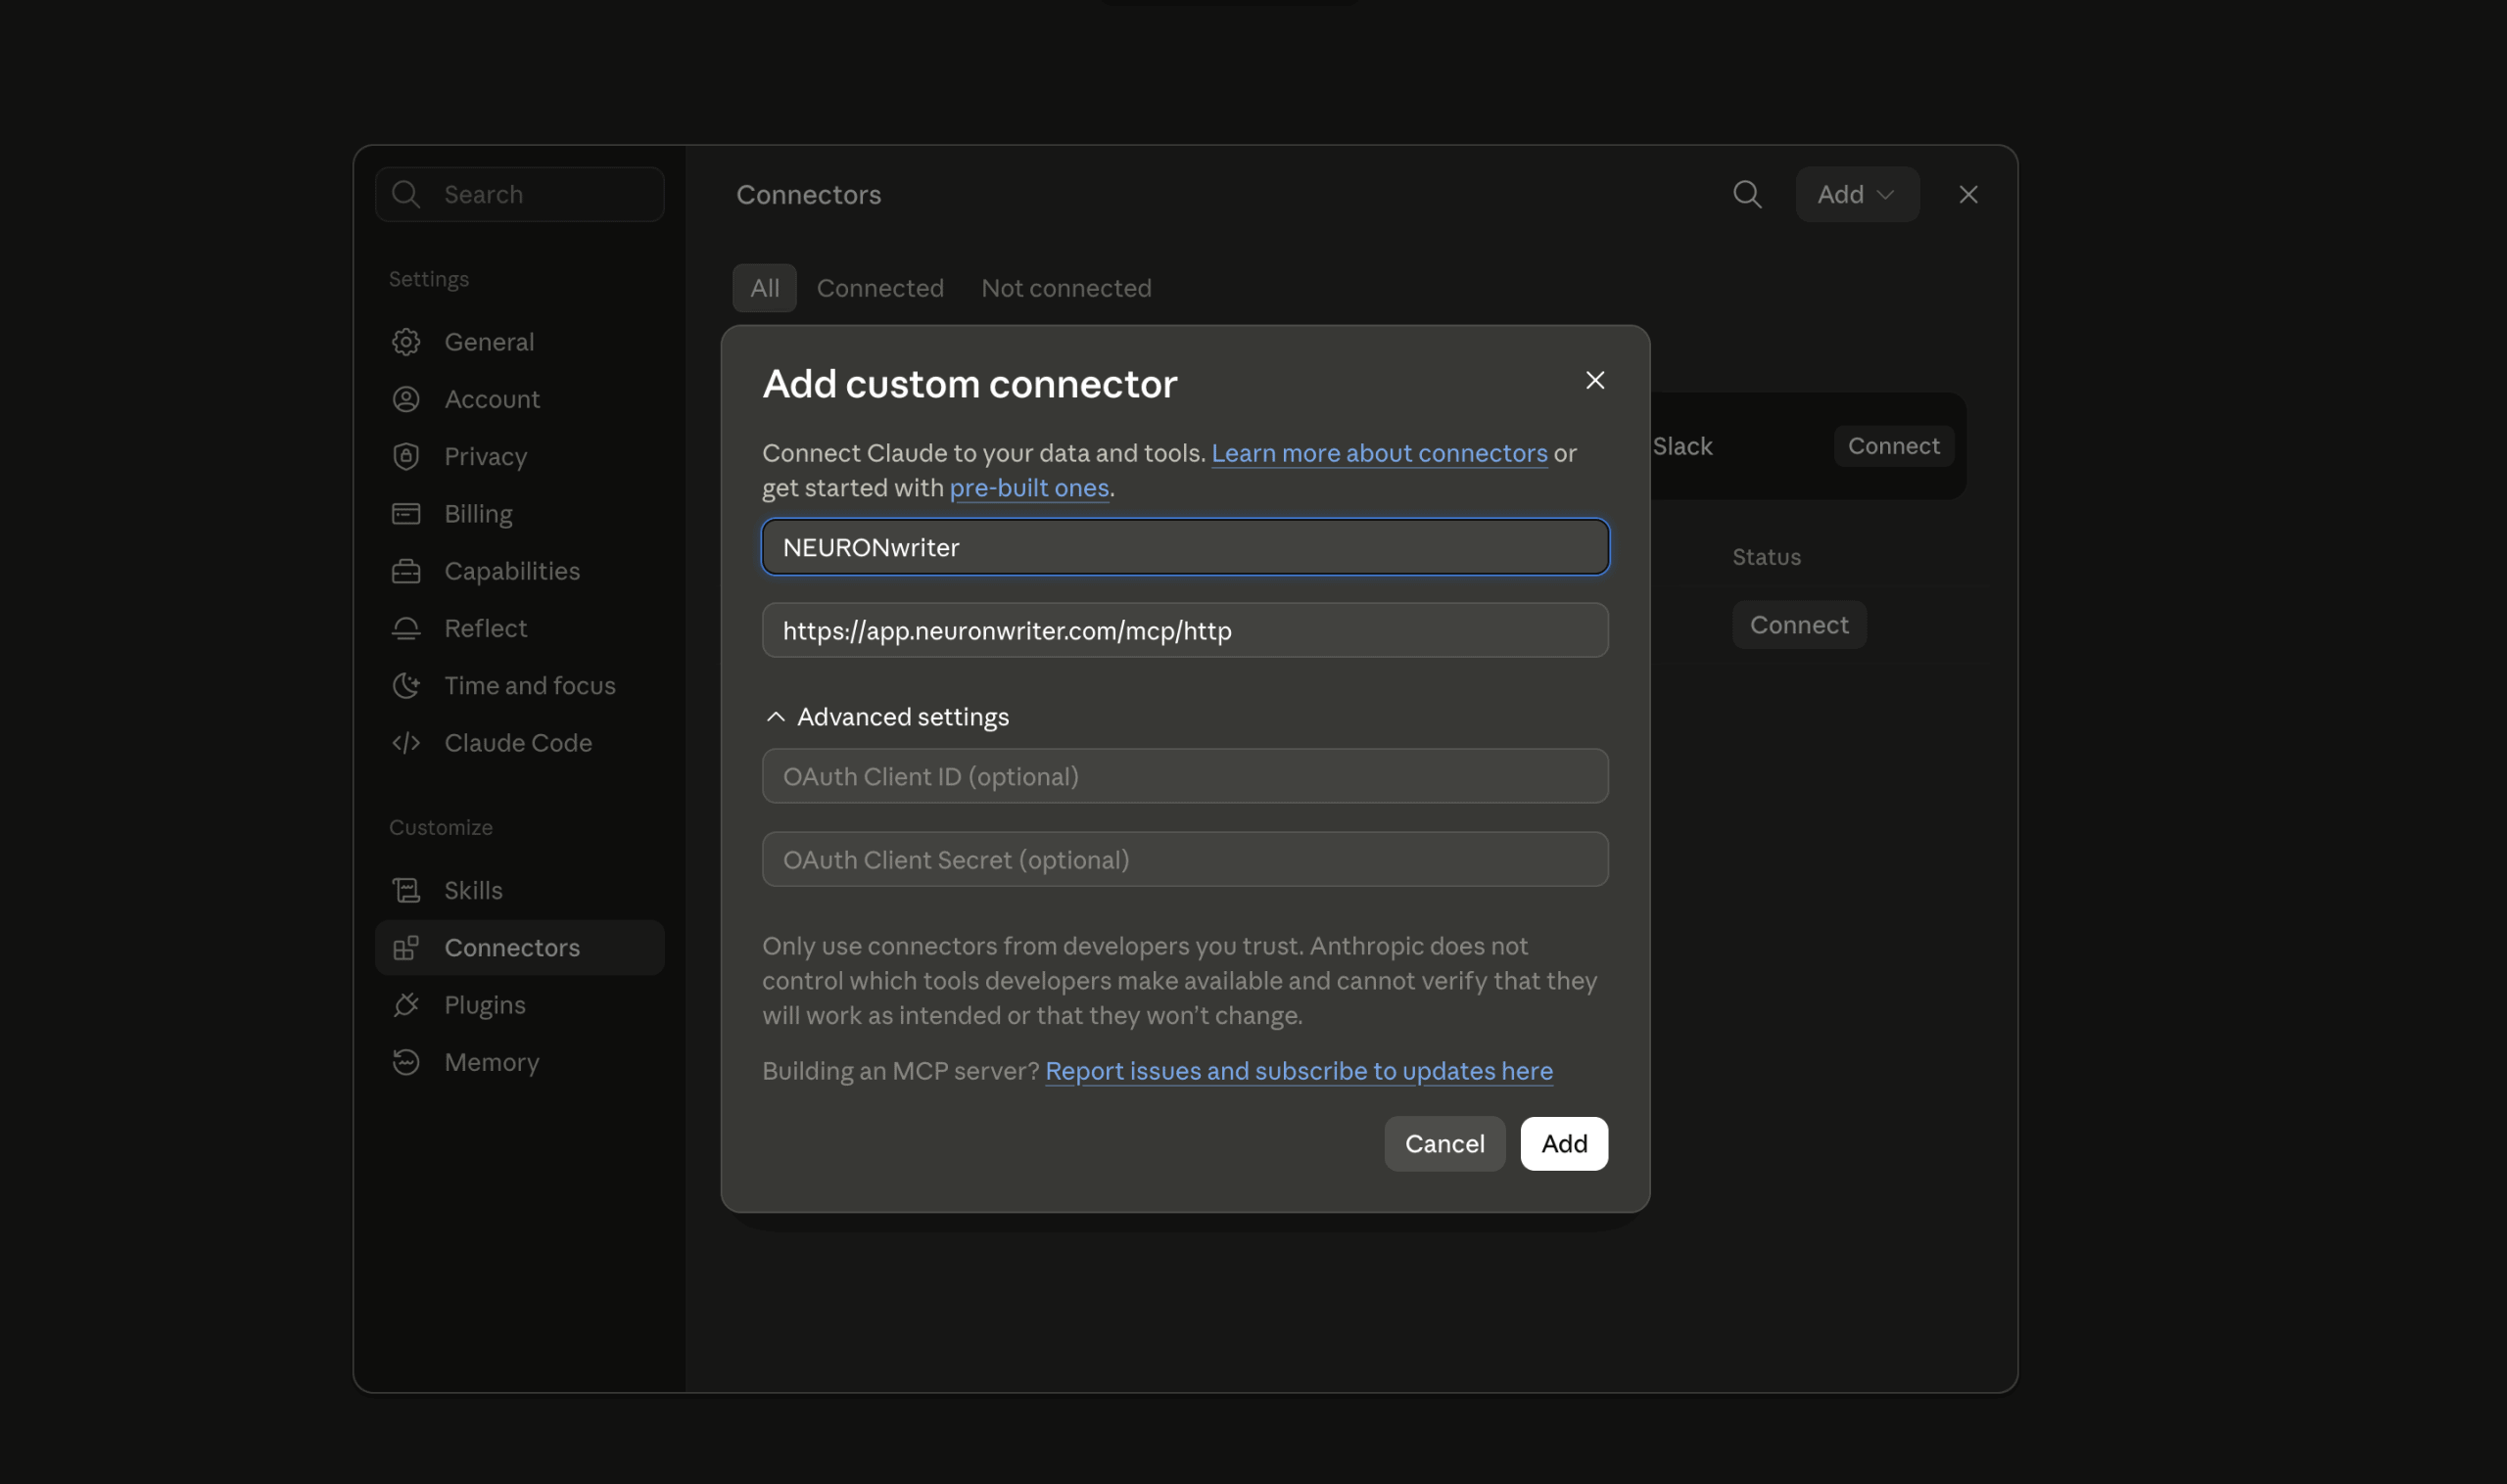2507x1484 pixels.
Task: Open the Memory page
Action: tap(519, 1062)
